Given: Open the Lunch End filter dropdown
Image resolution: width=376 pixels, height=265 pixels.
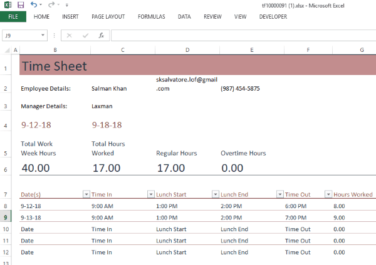Looking at the screenshot, I should (279, 194).
